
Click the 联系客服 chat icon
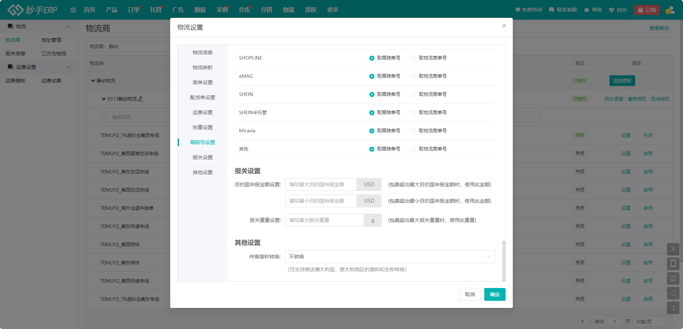[552, 10]
